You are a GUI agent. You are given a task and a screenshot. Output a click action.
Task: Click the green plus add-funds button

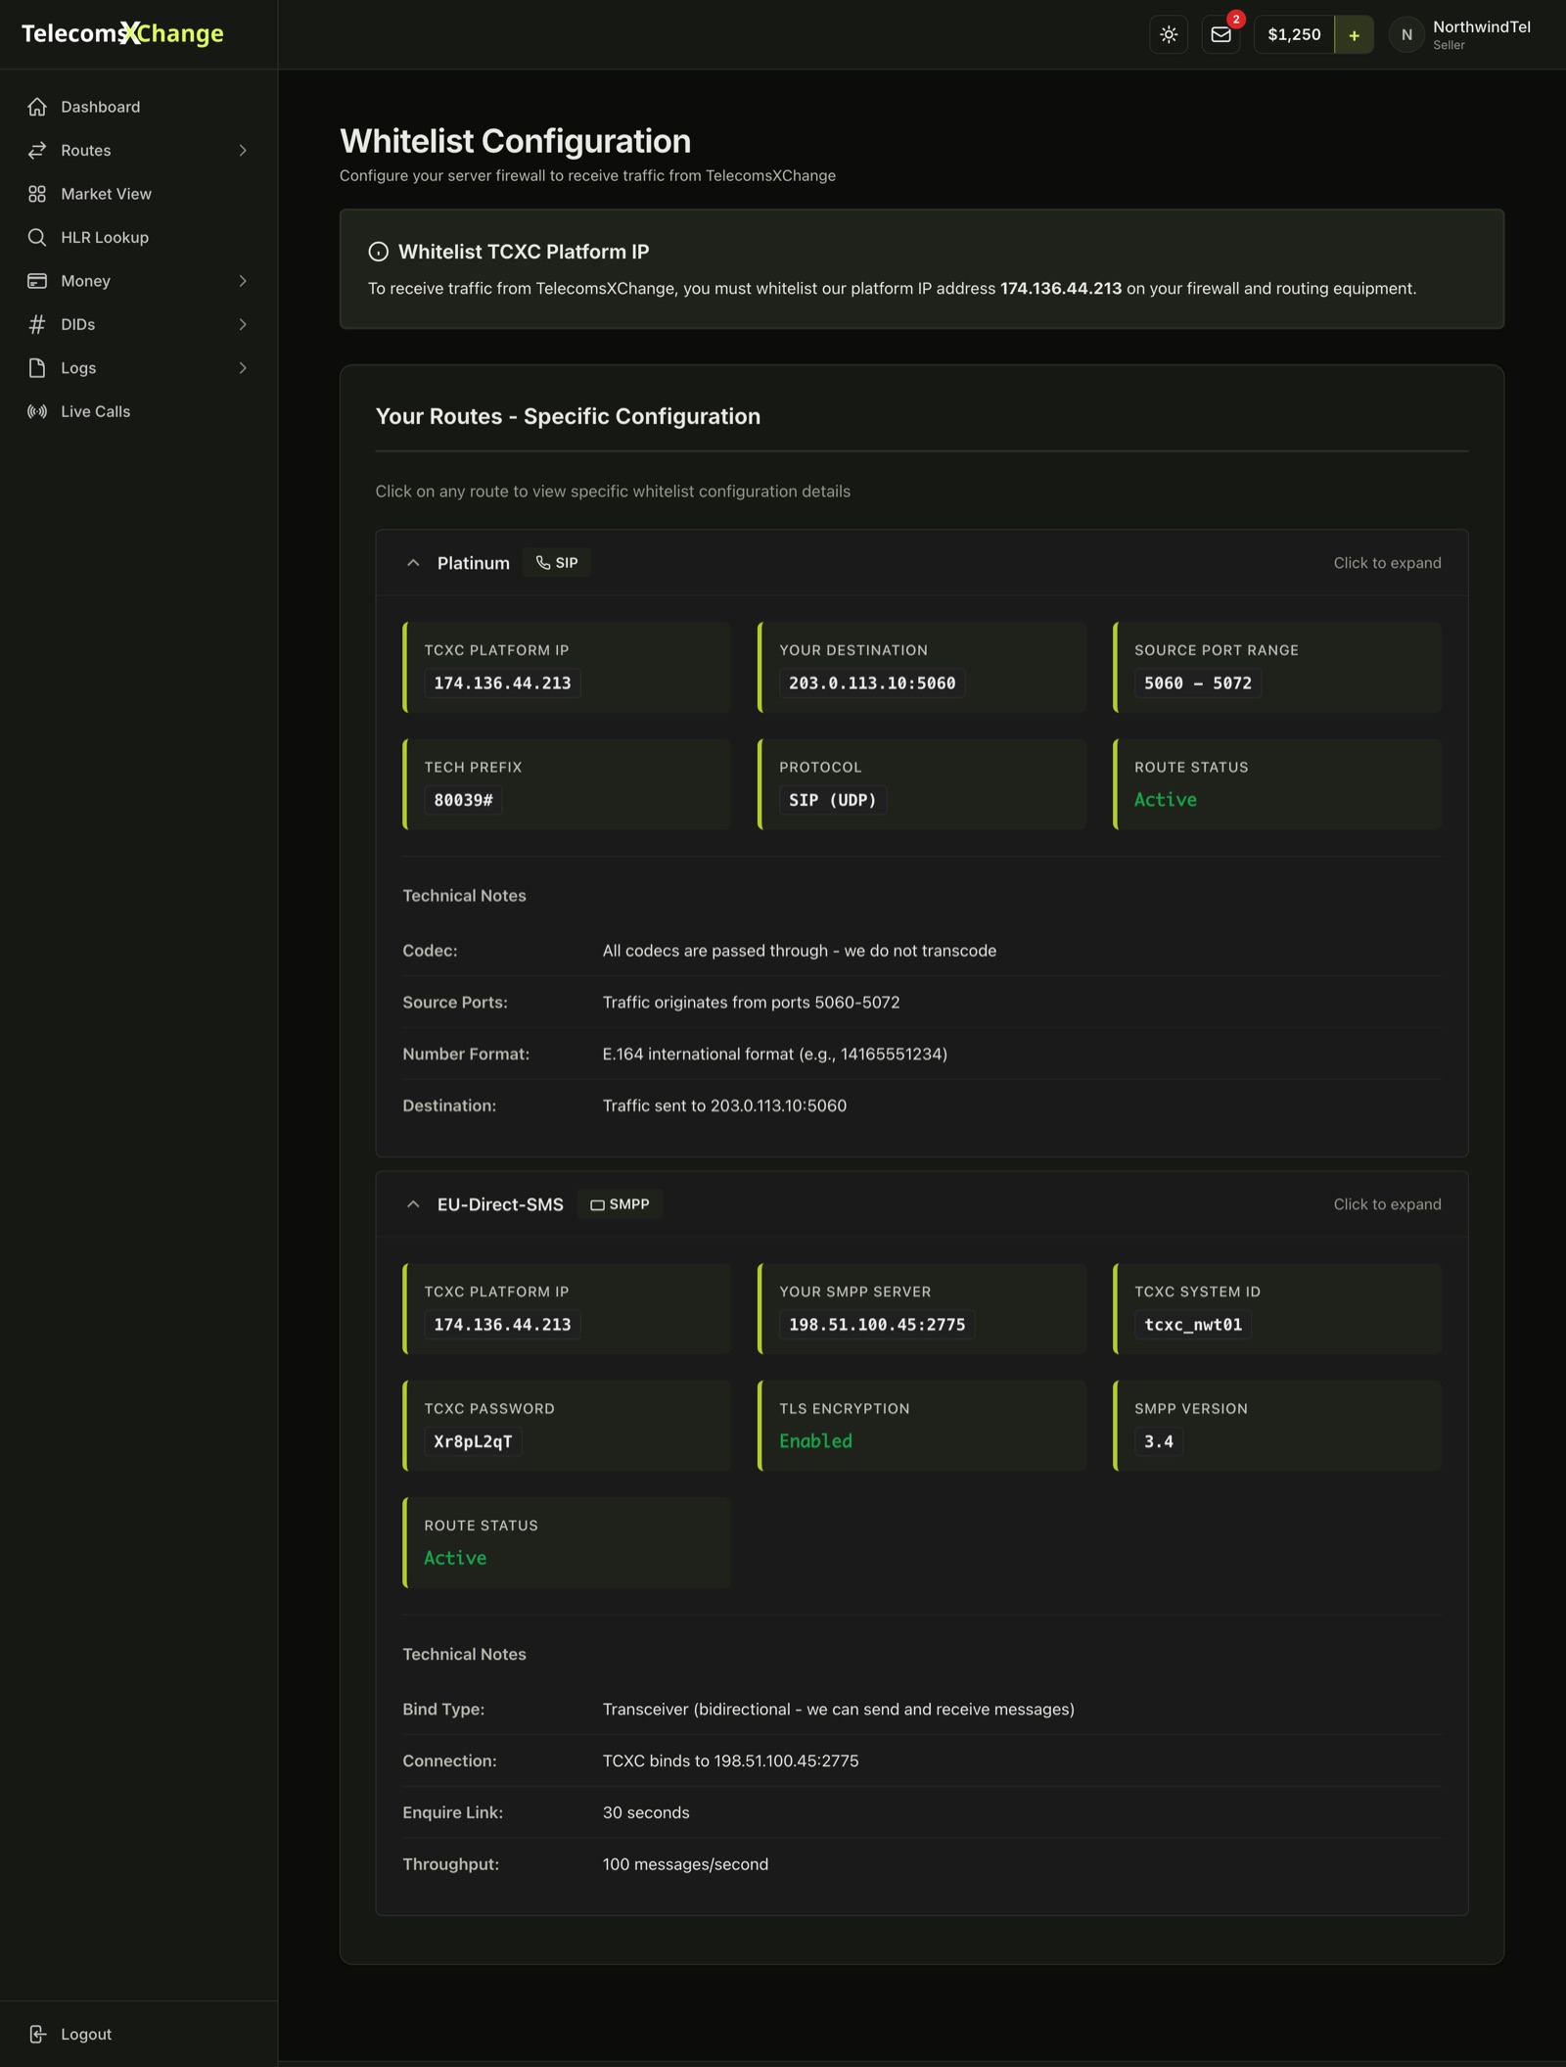1354,34
